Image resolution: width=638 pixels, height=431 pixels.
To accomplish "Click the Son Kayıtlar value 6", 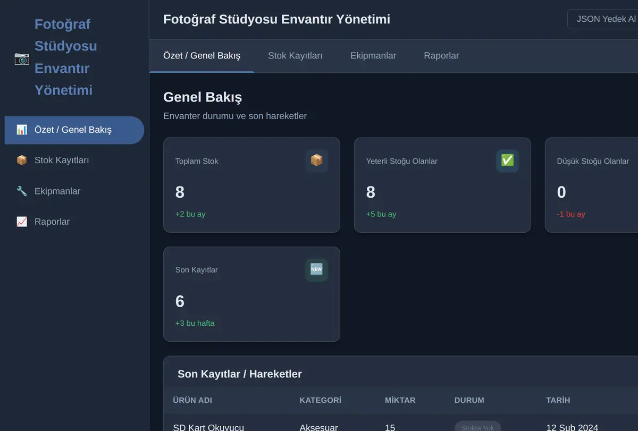I will [x=180, y=301].
